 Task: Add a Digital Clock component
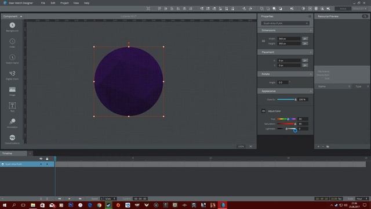[12, 75]
